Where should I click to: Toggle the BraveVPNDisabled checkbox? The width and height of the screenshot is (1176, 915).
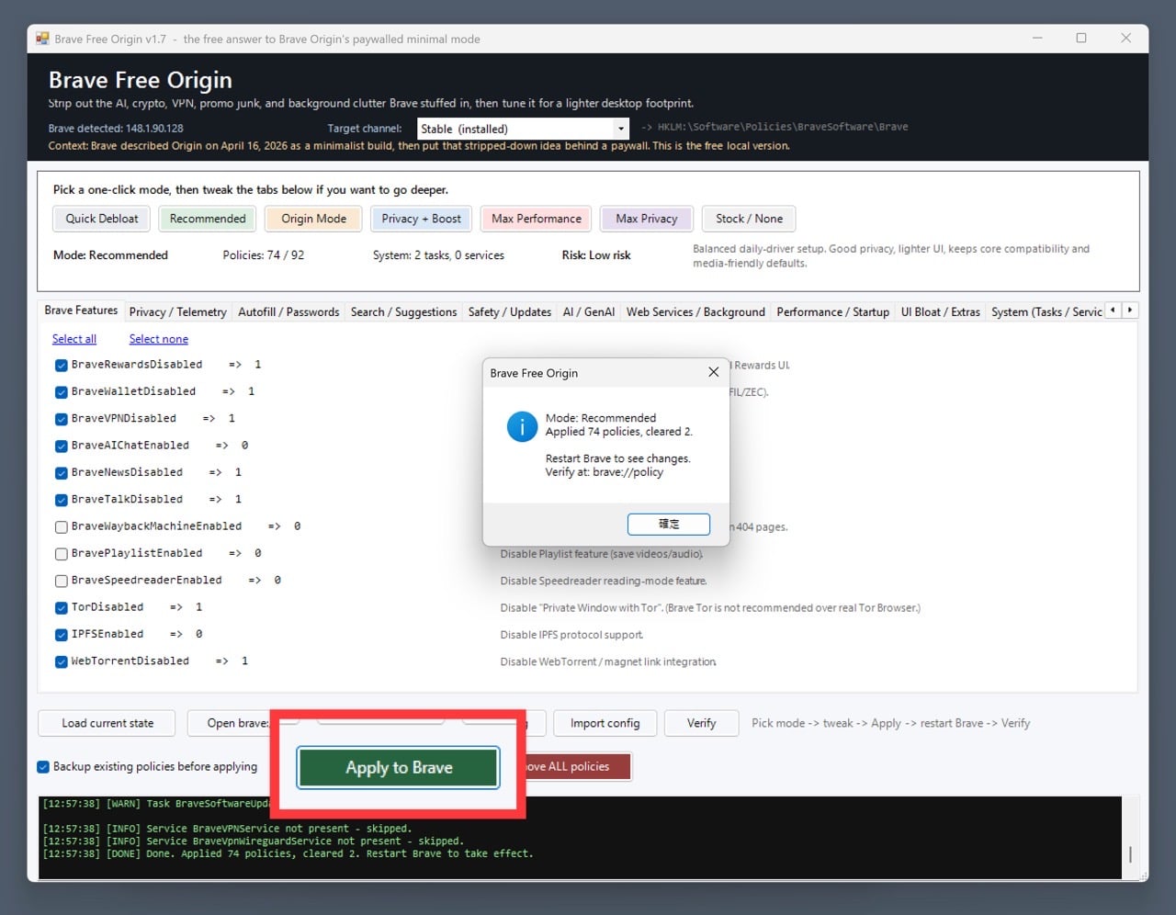tap(61, 419)
